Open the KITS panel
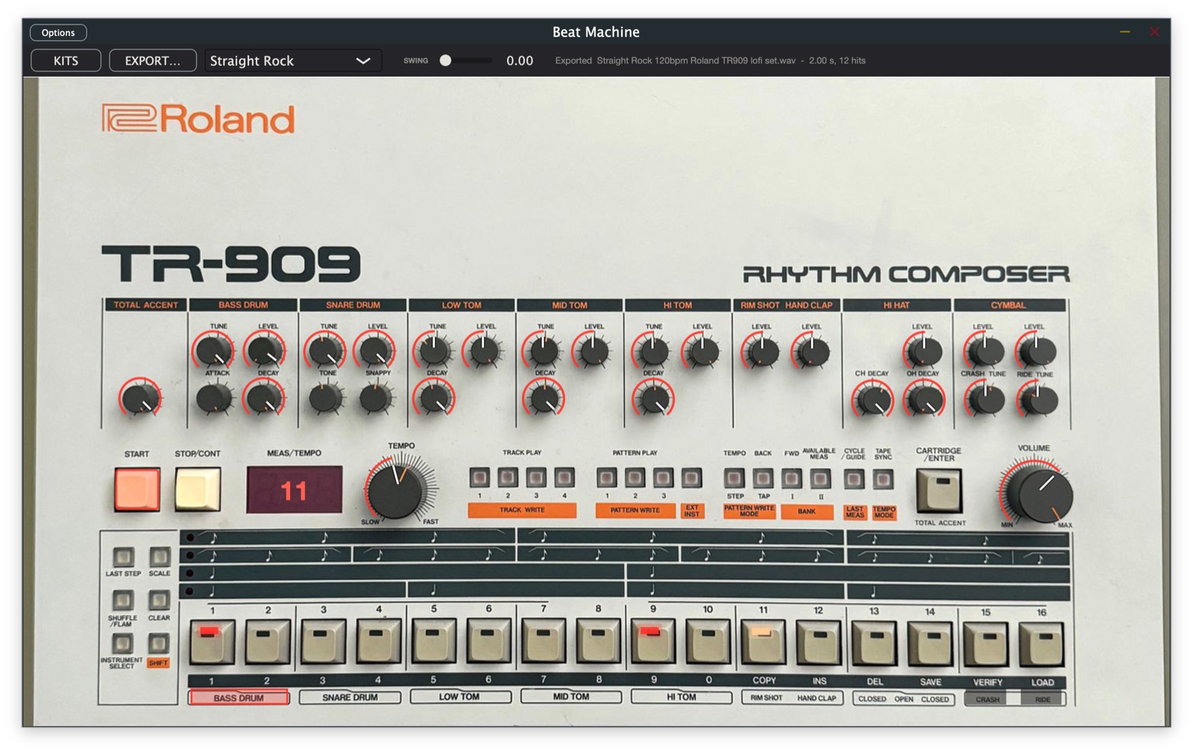Image resolution: width=1193 pixels, height=753 pixels. coord(66,60)
